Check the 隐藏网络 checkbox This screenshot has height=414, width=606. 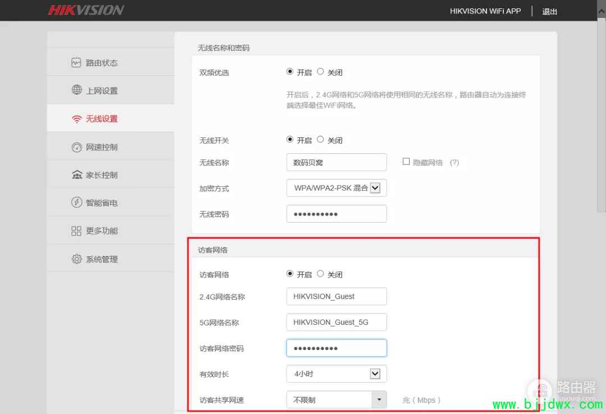[x=406, y=162]
